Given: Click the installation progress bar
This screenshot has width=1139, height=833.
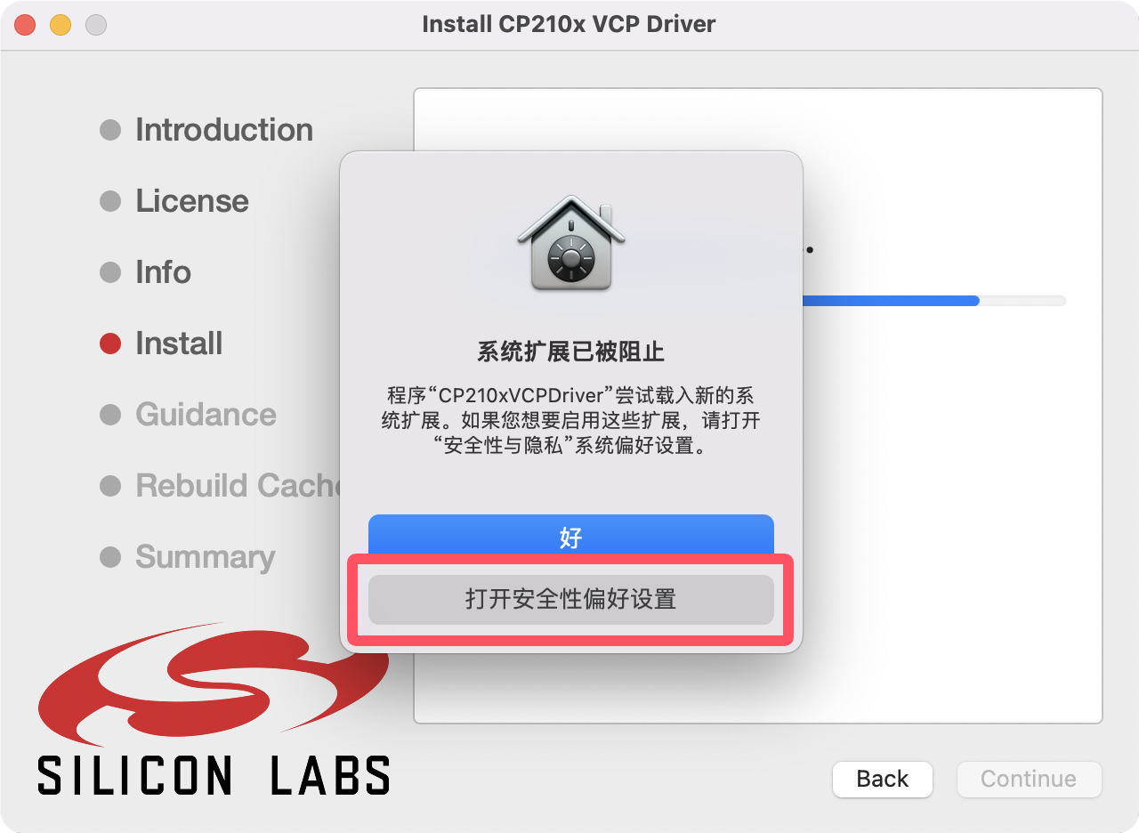Looking at the screenshot, I should coord(933,301).
